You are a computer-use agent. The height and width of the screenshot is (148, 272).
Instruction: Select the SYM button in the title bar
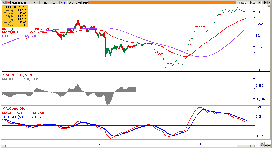coord(78,2)
